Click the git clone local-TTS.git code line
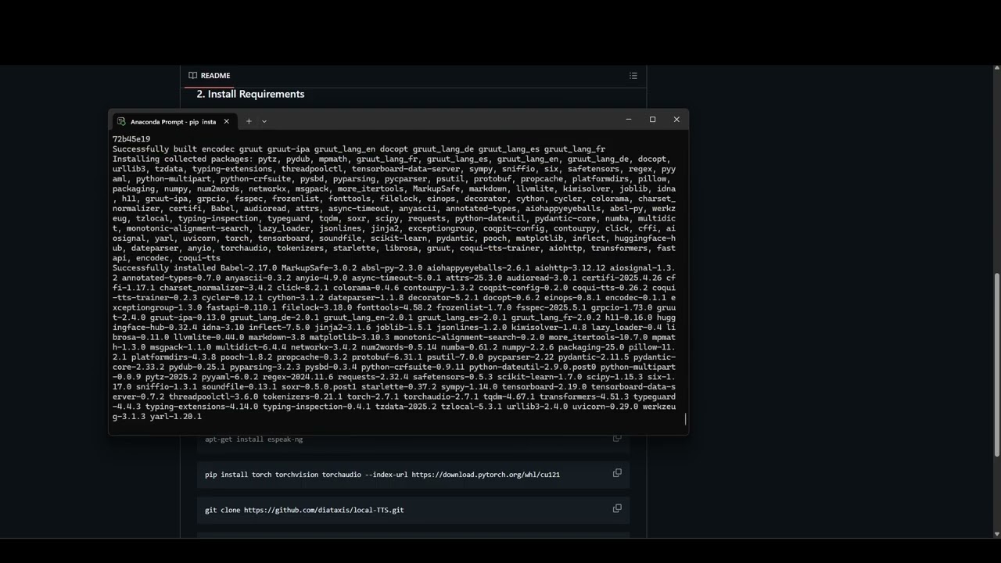 [304, 510]
